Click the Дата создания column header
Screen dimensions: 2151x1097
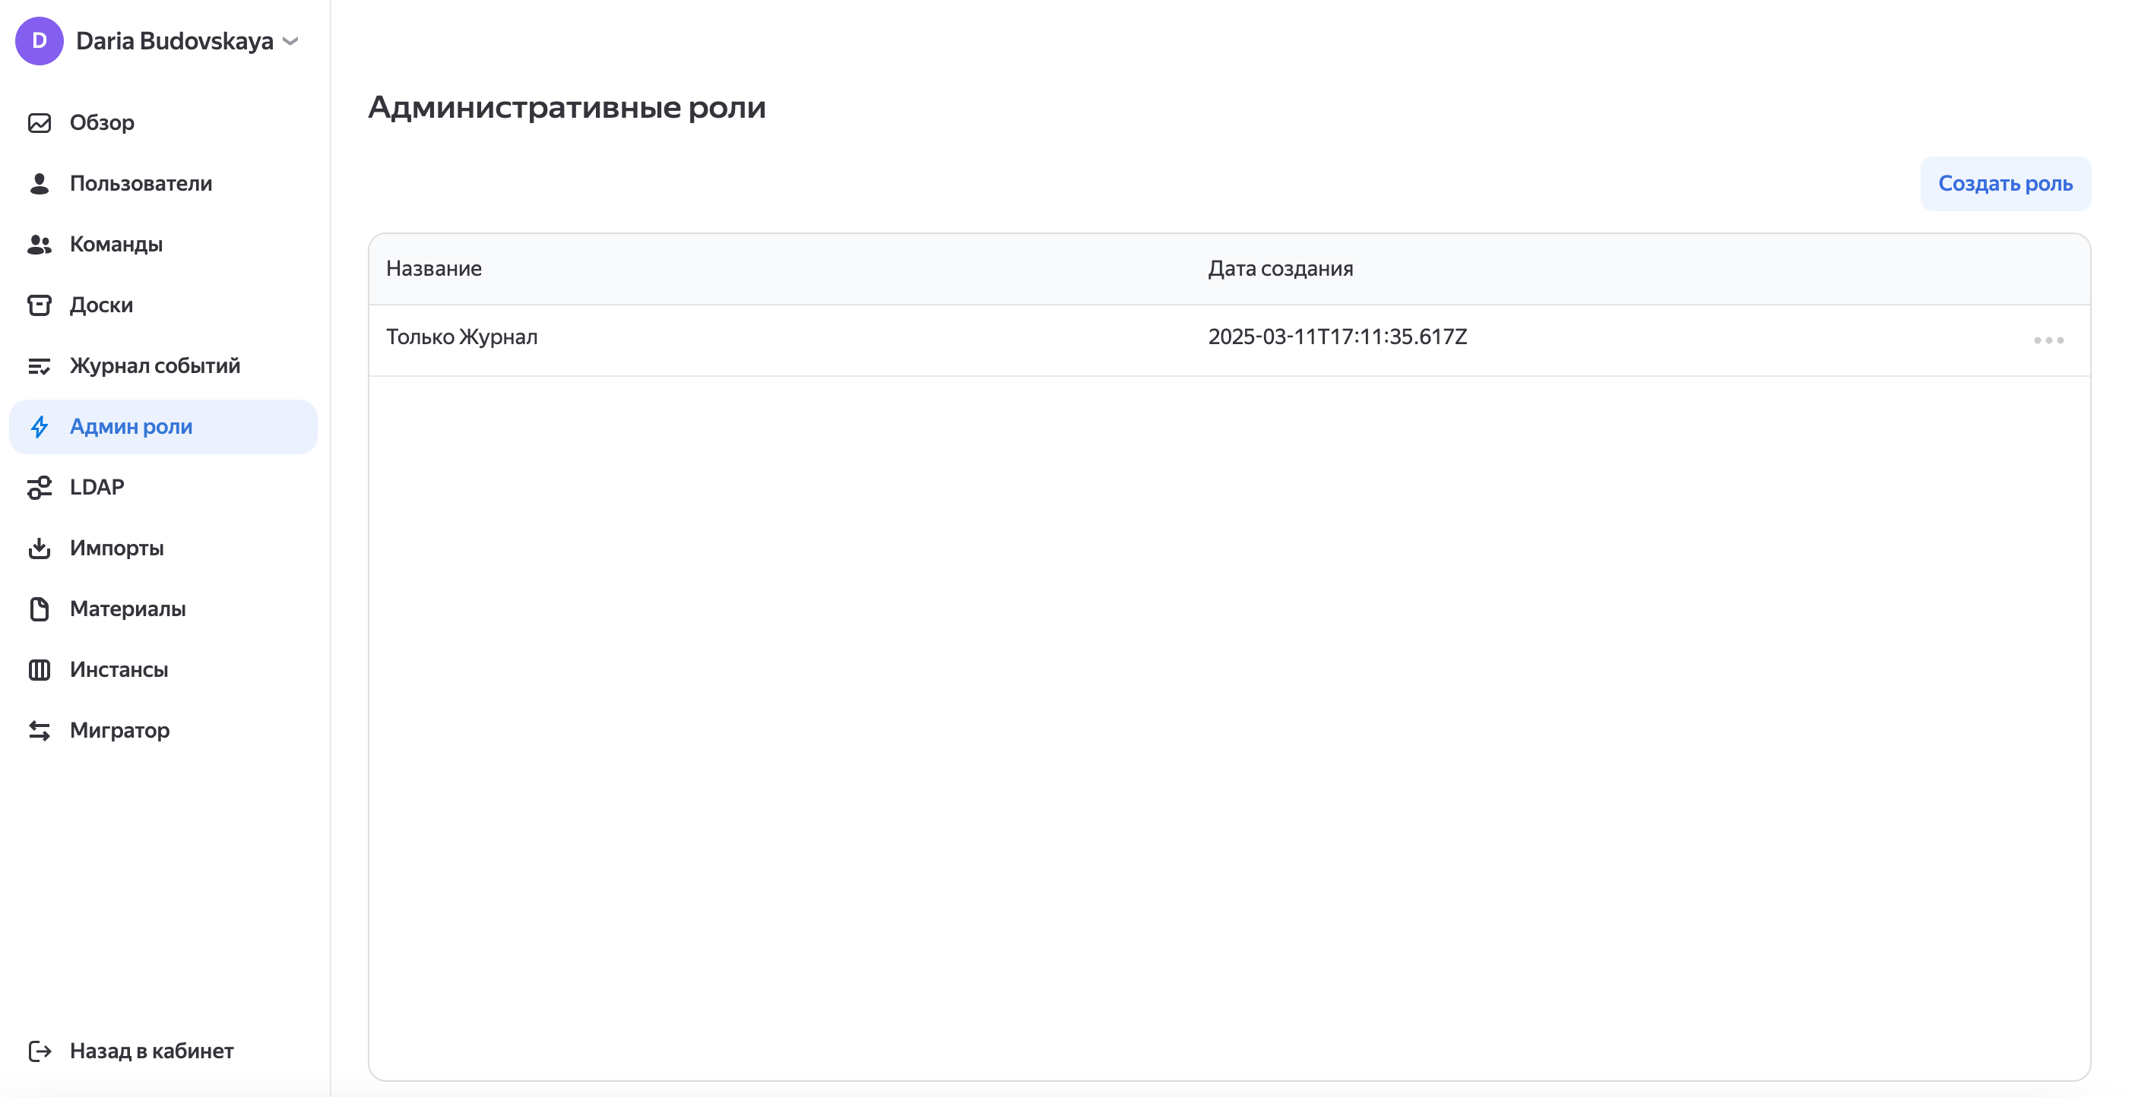(1280, 269)
